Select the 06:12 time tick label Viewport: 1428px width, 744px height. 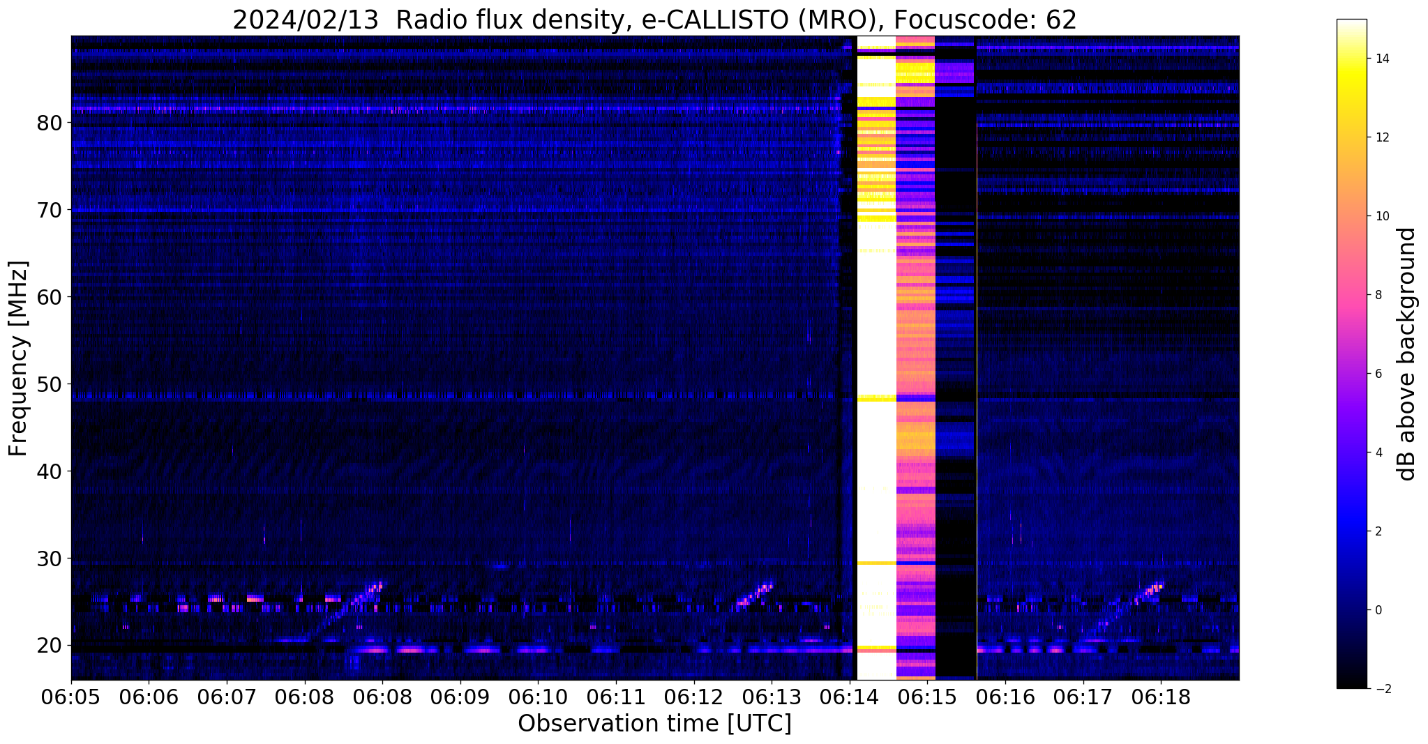pyautogui.click(x=694, y=697)
